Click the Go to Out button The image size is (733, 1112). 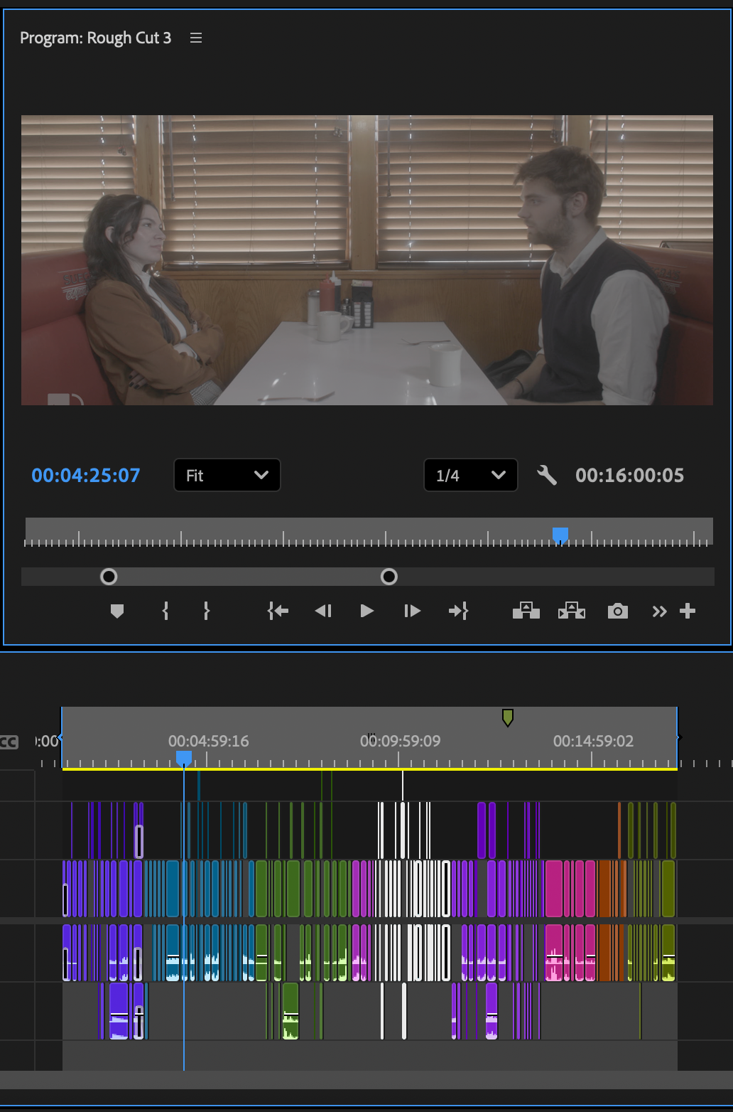tap(458, 611)
